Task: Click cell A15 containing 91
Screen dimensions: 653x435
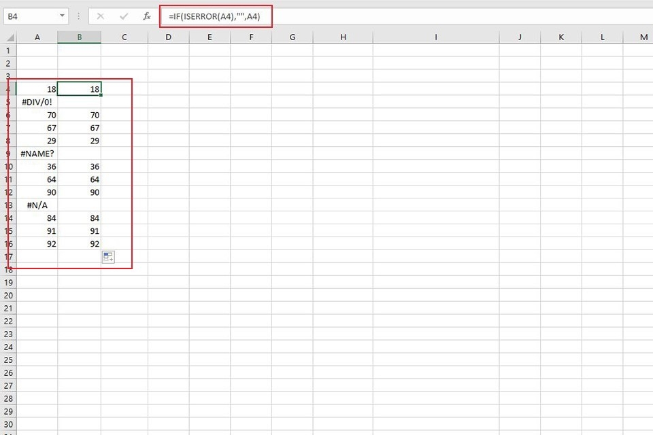Action: point(37,231)
